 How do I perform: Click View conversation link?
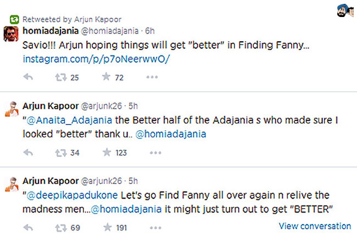pyautogui.click(x=315, y=226)
